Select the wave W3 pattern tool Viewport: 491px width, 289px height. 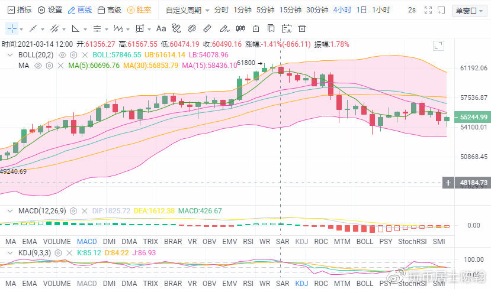pos(118,29)
